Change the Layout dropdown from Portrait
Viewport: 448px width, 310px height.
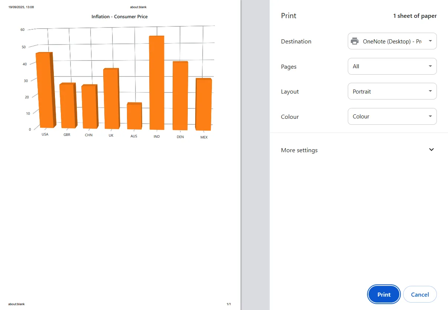coord(392,91)
